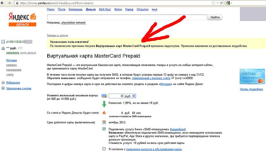Open the руб. currency dropdown
This screenshot has height=151, width=266.
[x=130, y=96]
